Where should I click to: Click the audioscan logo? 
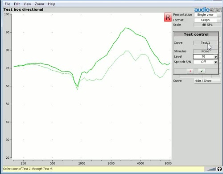[208, 10]
